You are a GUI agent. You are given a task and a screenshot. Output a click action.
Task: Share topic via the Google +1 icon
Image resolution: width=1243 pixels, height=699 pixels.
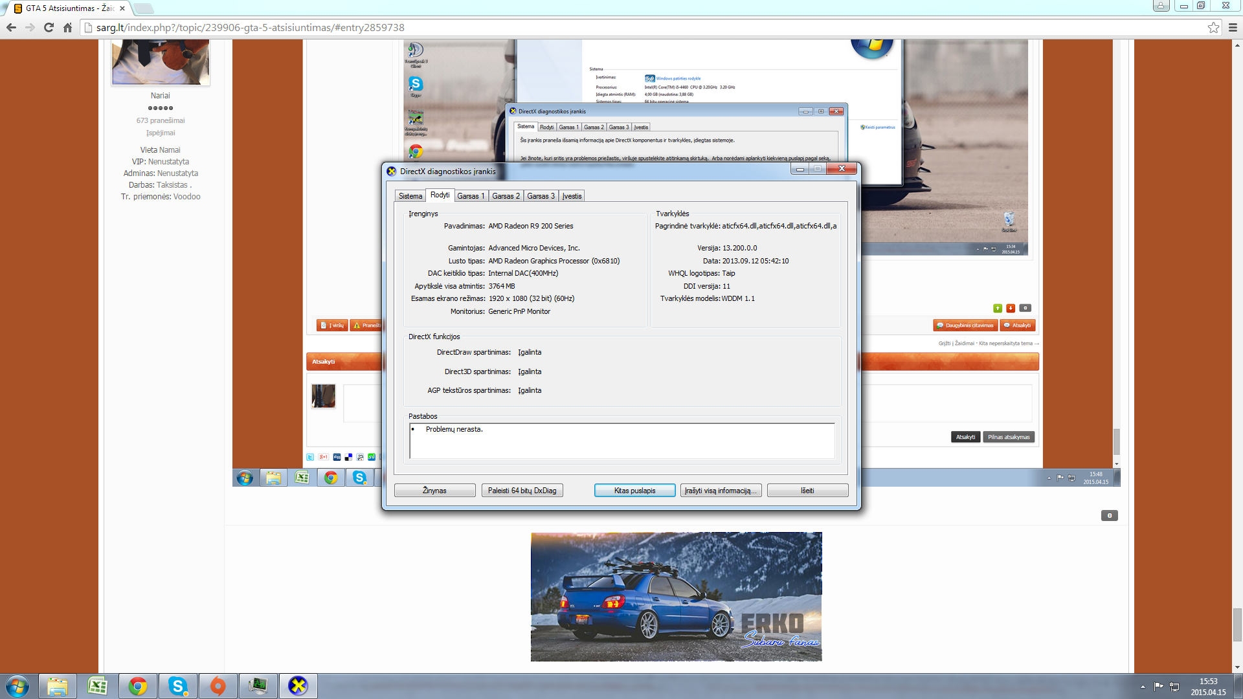tap(323, 457)
